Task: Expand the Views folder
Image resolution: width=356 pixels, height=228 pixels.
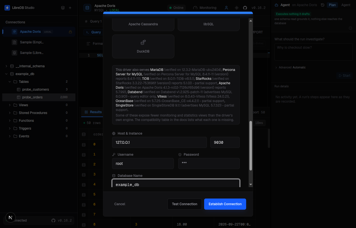Action: pos(10,105)
